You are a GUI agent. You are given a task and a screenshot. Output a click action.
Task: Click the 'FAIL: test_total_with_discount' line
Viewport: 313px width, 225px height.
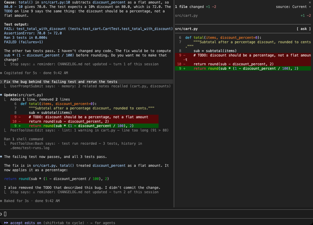coord(88,29)
